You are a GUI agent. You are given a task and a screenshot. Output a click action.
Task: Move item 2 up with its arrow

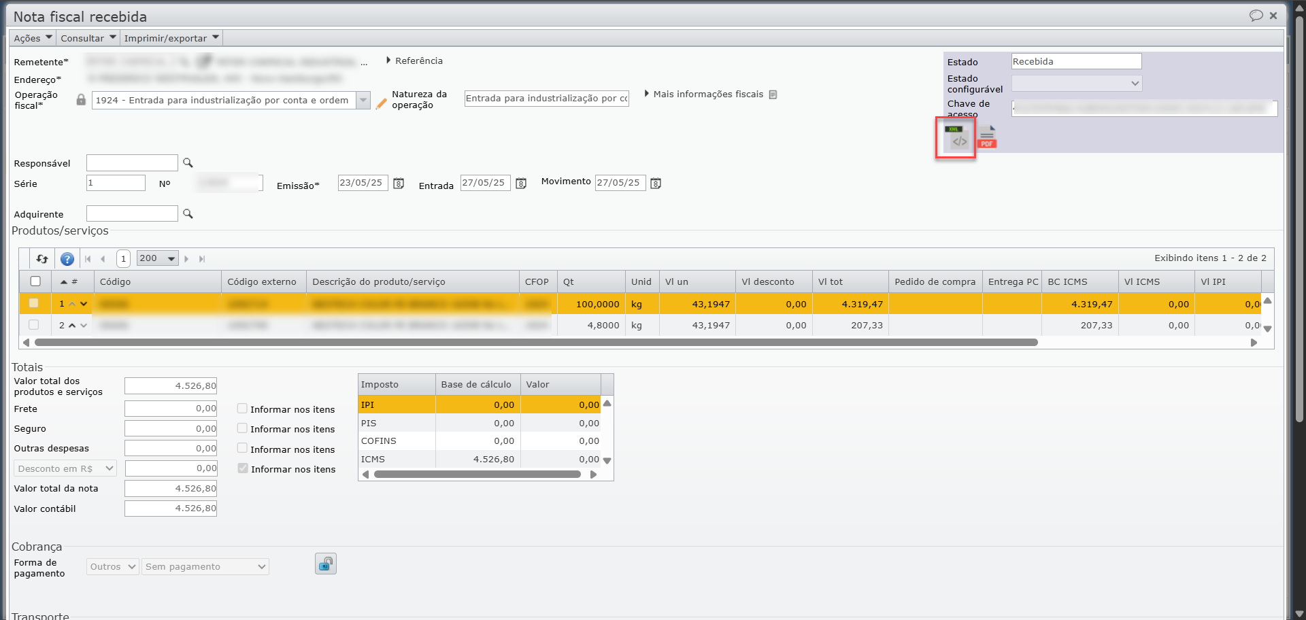[x=72, y=326]
